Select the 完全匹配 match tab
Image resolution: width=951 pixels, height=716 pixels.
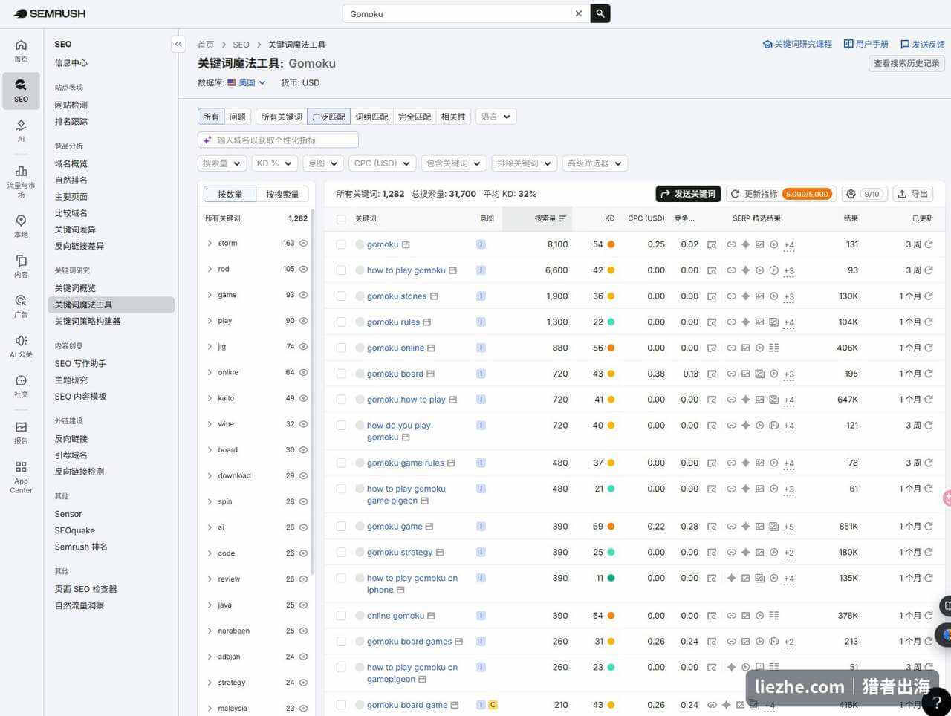[x=415, y=117]
